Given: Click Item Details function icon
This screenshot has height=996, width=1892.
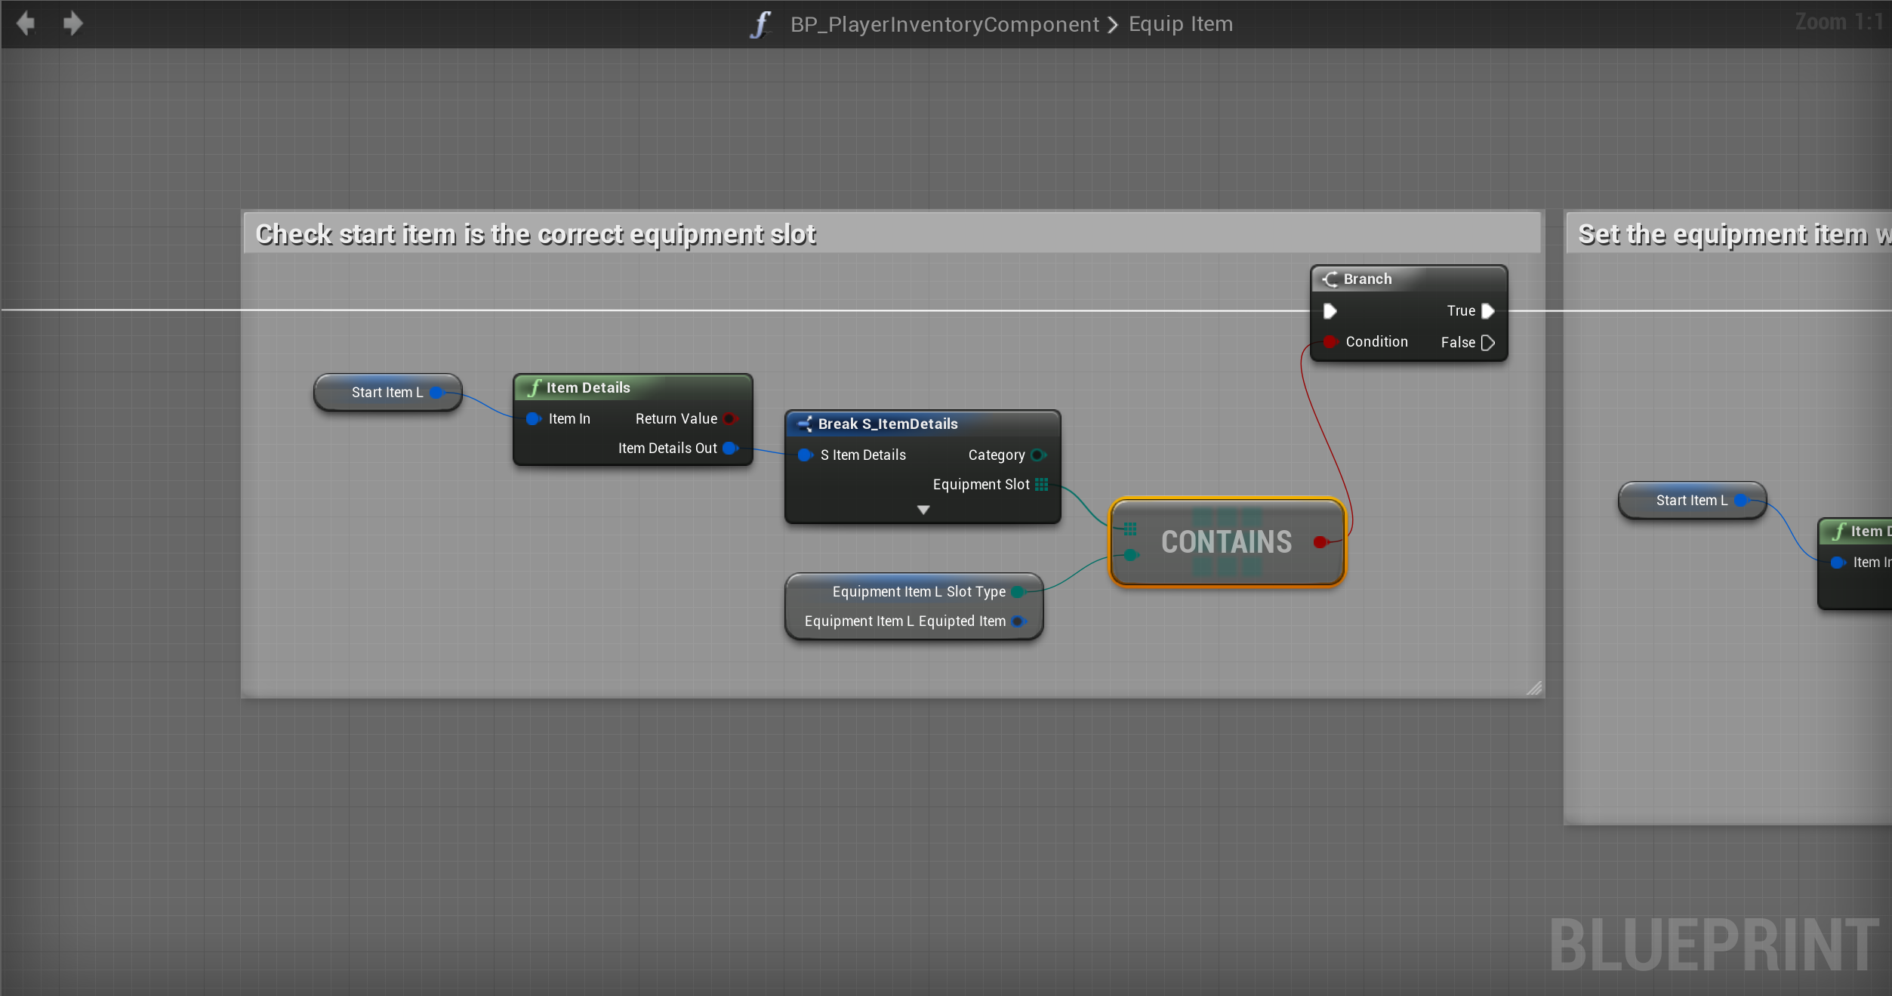Looking at the screenshot, I should (535, 387).
